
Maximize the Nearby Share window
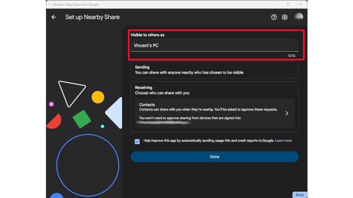point(288,4)
